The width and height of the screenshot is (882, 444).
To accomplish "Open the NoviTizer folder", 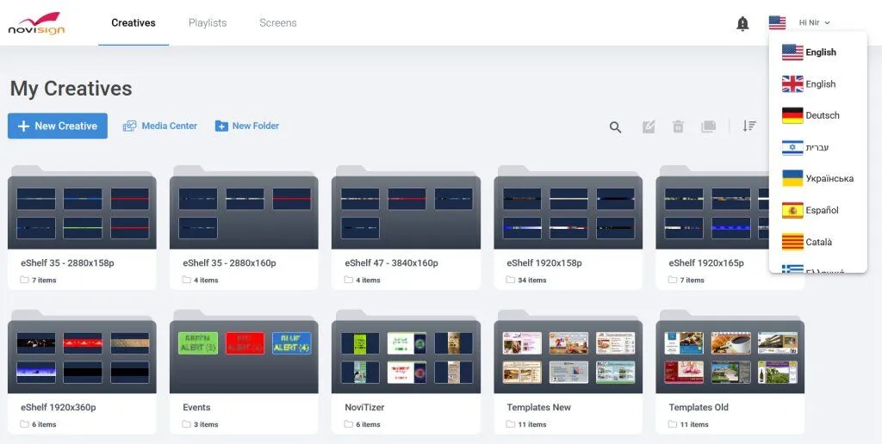I will (406, 370).
